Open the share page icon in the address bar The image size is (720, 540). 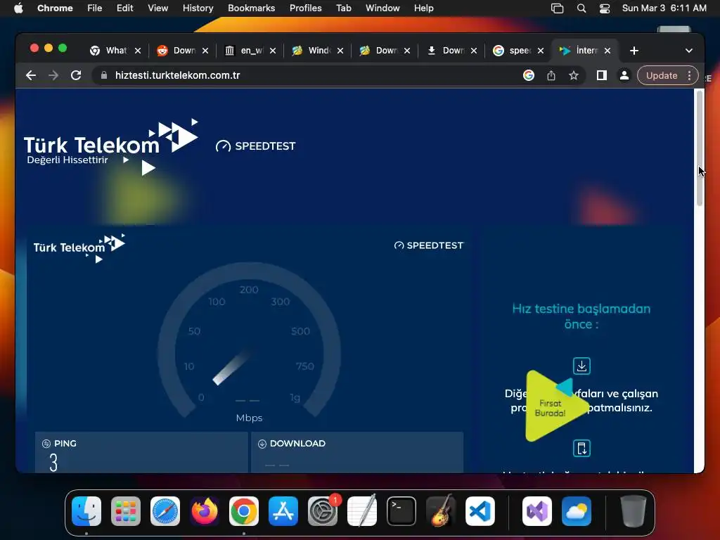pos(551,75)
